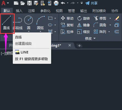Select the hatch fill tool
Screen dimensions: 122x110
(50, 32)
